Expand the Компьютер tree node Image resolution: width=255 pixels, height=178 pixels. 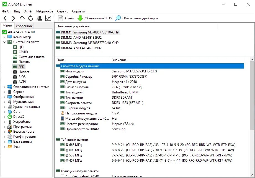pyautogui.click(x=4, y=37)
